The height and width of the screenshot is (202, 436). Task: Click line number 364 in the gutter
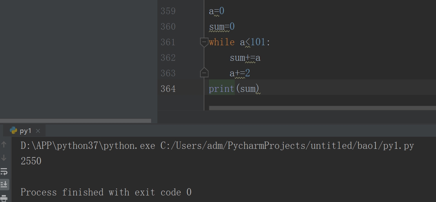pyautogui.click(x=168, y=89)
